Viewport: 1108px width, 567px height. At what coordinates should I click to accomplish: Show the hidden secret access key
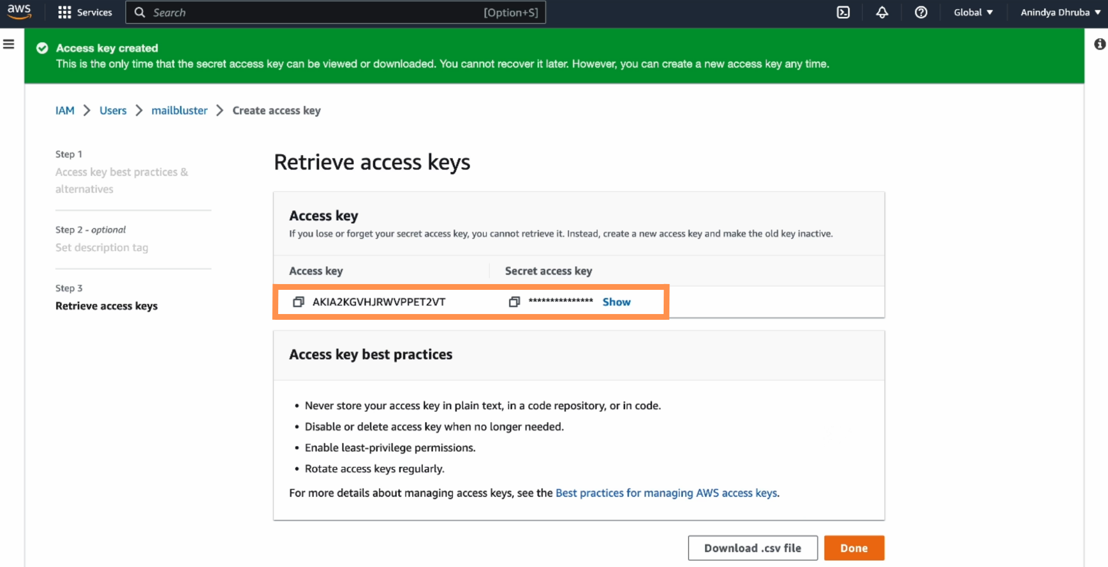pos(616,301)
